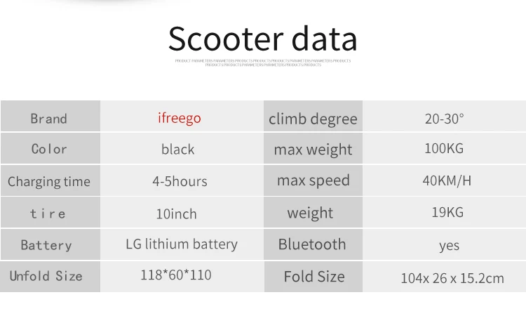Image resolution: width=526 pixels, height=309 pixels.
Task: Click the Battery label cell
Action: click(x=46, y=245)
